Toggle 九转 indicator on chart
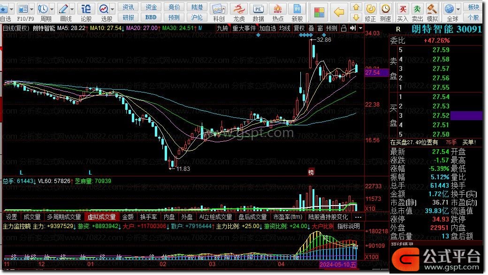The width and height of the screenshot is (488, 275). 222,28
